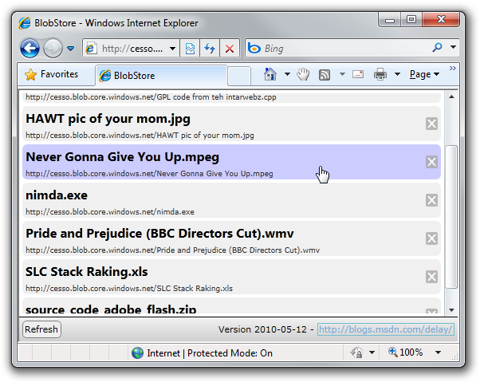
Task: Stop loading with the red X icon
Action: (x=230, y=49)
